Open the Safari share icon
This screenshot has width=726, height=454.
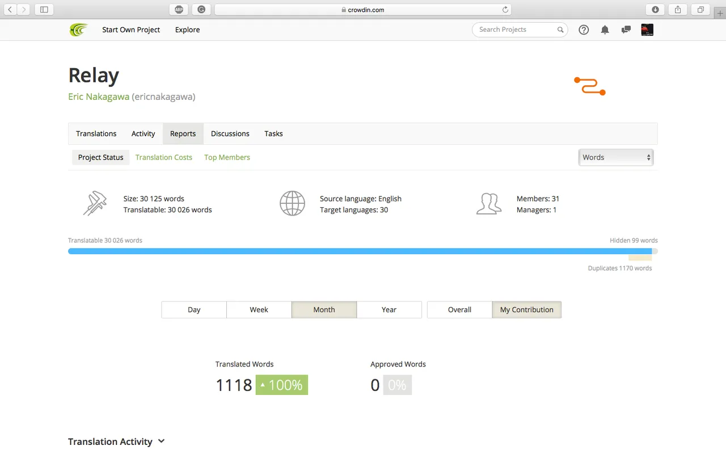pyautogui.click(x=678, y=10)
